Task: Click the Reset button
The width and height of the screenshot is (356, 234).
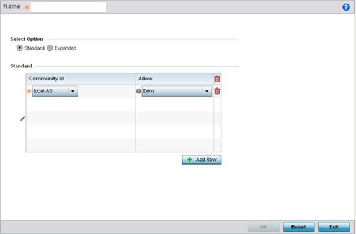Action: [299, 227]
